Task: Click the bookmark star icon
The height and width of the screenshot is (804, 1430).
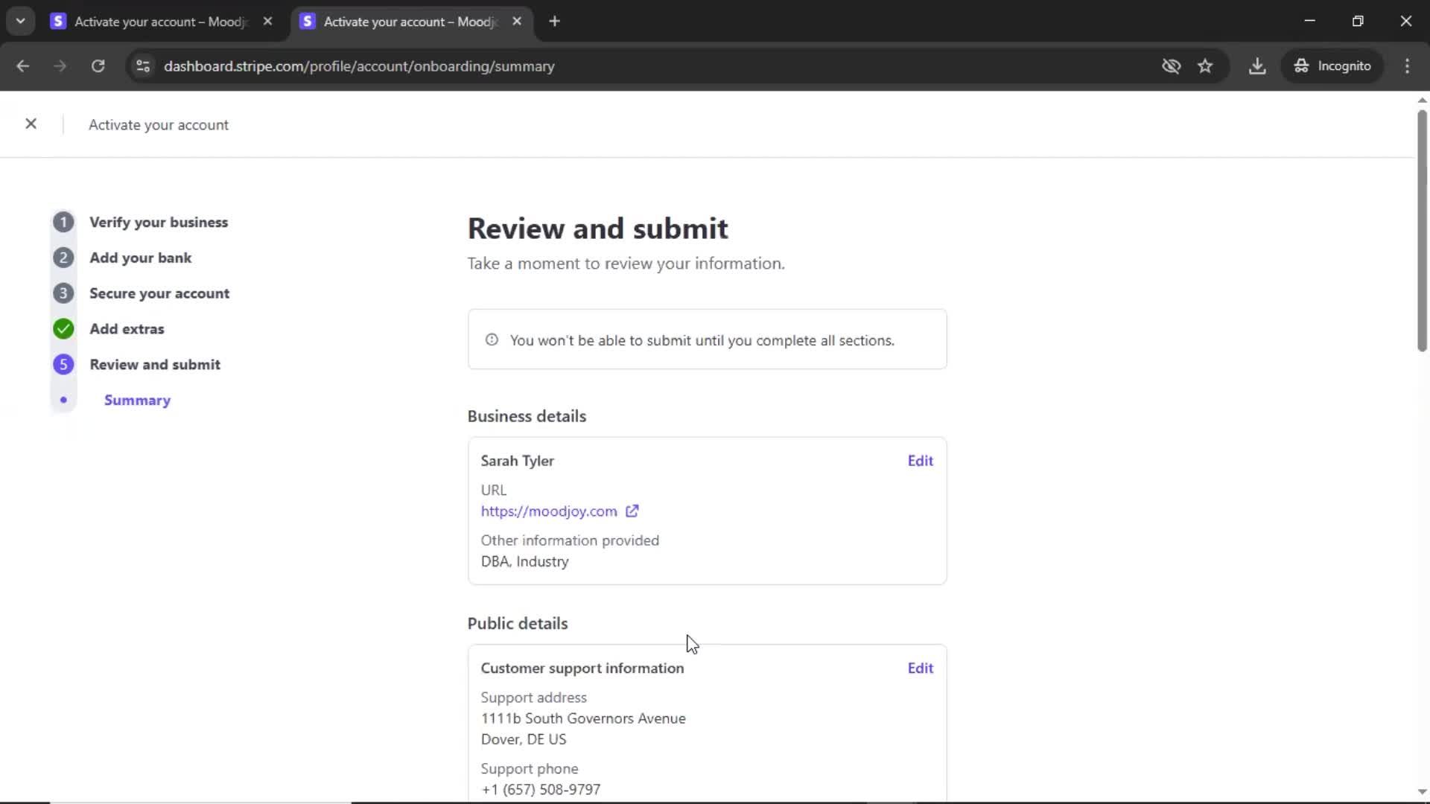Action: click(x=1205, y=66)
